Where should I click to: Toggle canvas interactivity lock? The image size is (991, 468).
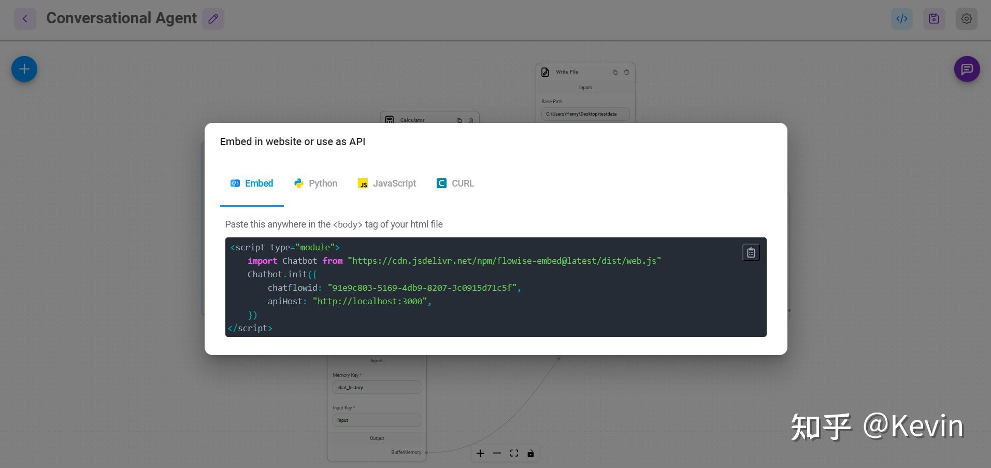[x=530, y=453]
